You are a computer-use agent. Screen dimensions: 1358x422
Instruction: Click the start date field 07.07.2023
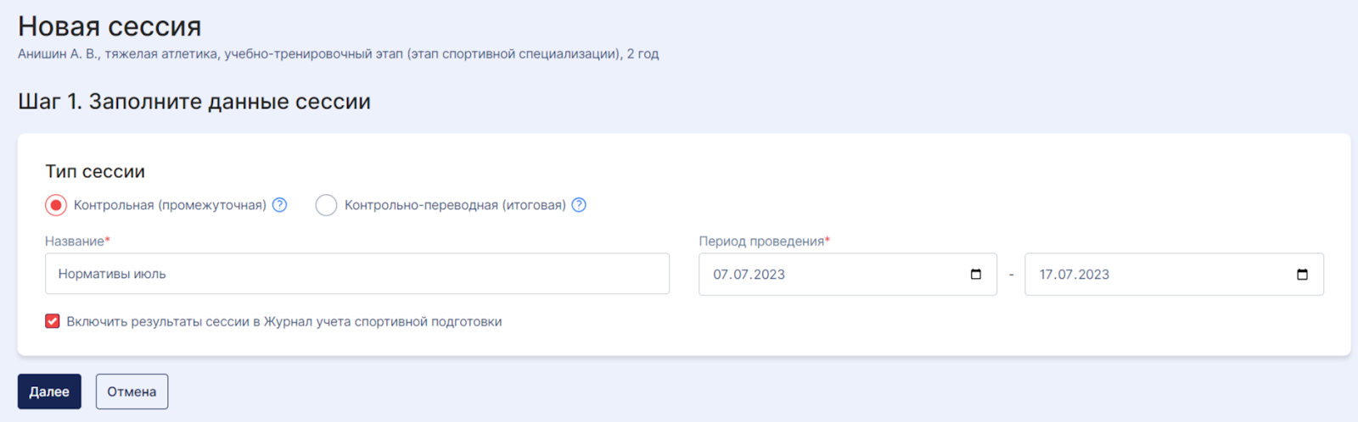point(848,275)
